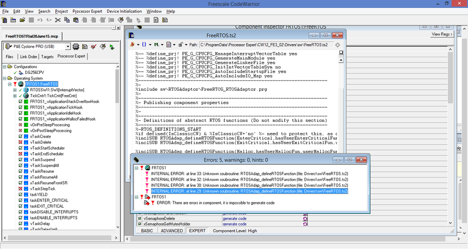The width and height of the screenshot is (468, 249).
Task: Click the Make icon in project panel
Action: [x=103, y=46]
